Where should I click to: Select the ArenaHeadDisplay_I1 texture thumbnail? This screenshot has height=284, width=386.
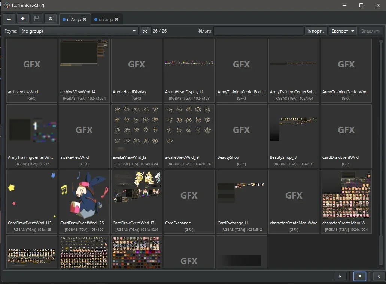coord(189,70)
